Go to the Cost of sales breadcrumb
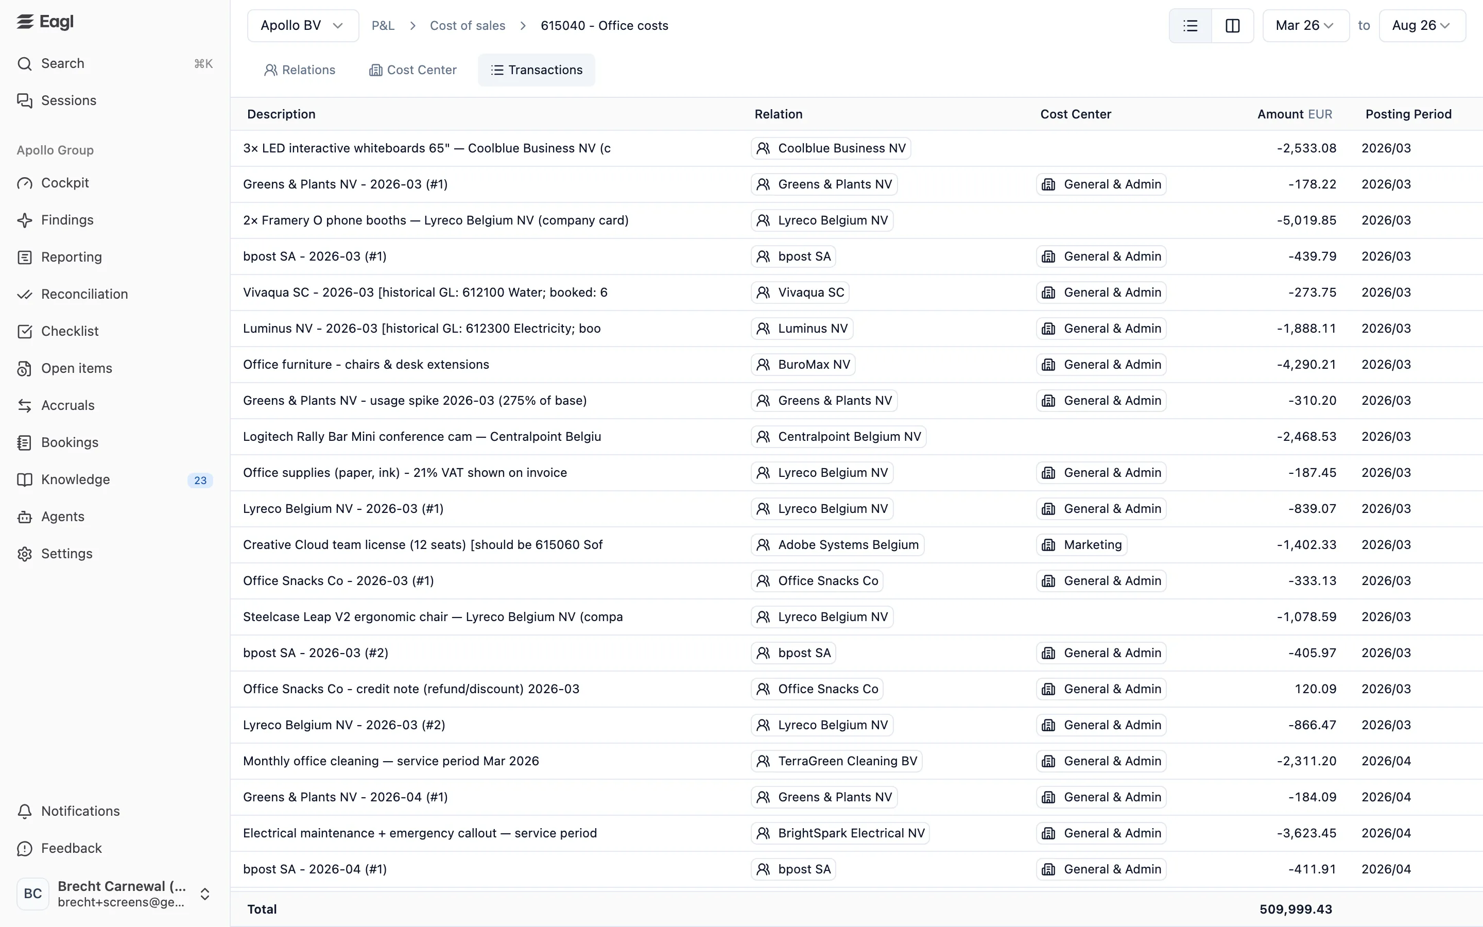 coord(468,26)
